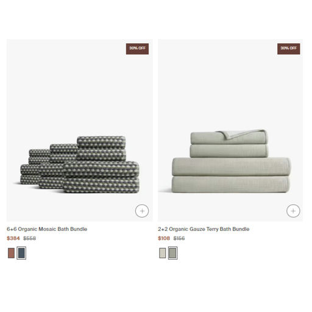This screenshot has height=312, width=312.
Task: Select the navy blue swatch for Mosaic bundle
Action: coord(21,253)
